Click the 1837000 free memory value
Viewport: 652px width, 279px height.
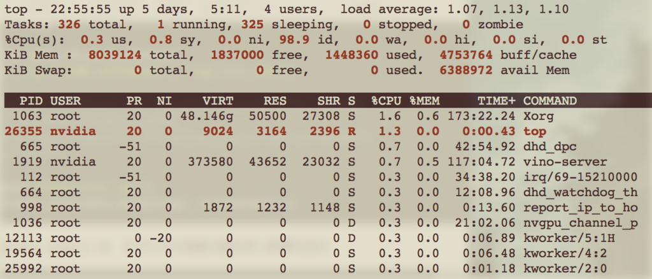[237, 55]
